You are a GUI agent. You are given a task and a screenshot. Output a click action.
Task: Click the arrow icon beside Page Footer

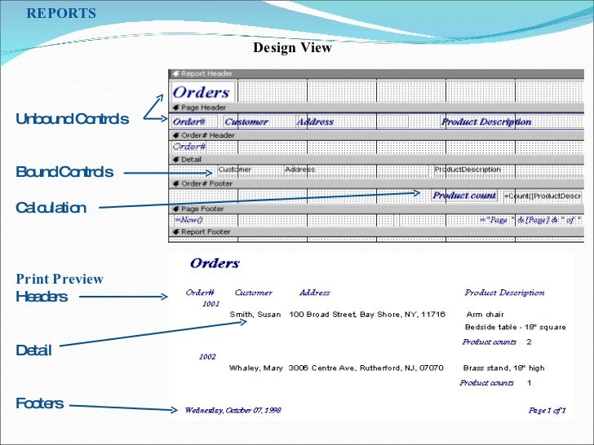[175, 209]
